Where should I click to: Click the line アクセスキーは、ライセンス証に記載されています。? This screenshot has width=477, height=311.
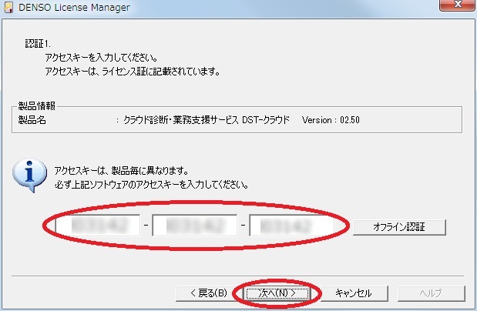(x=133, y=72)
